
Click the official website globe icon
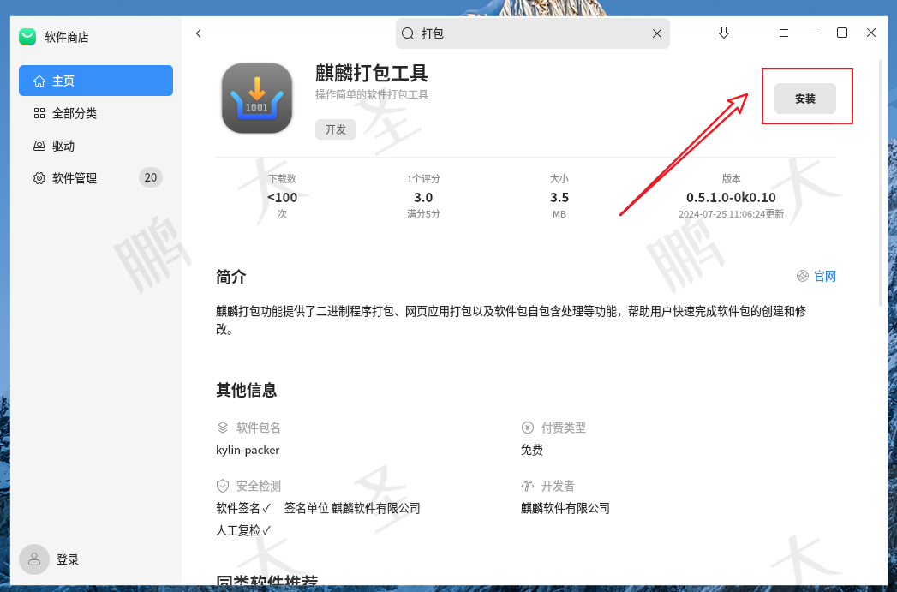[x=803, y=276]
